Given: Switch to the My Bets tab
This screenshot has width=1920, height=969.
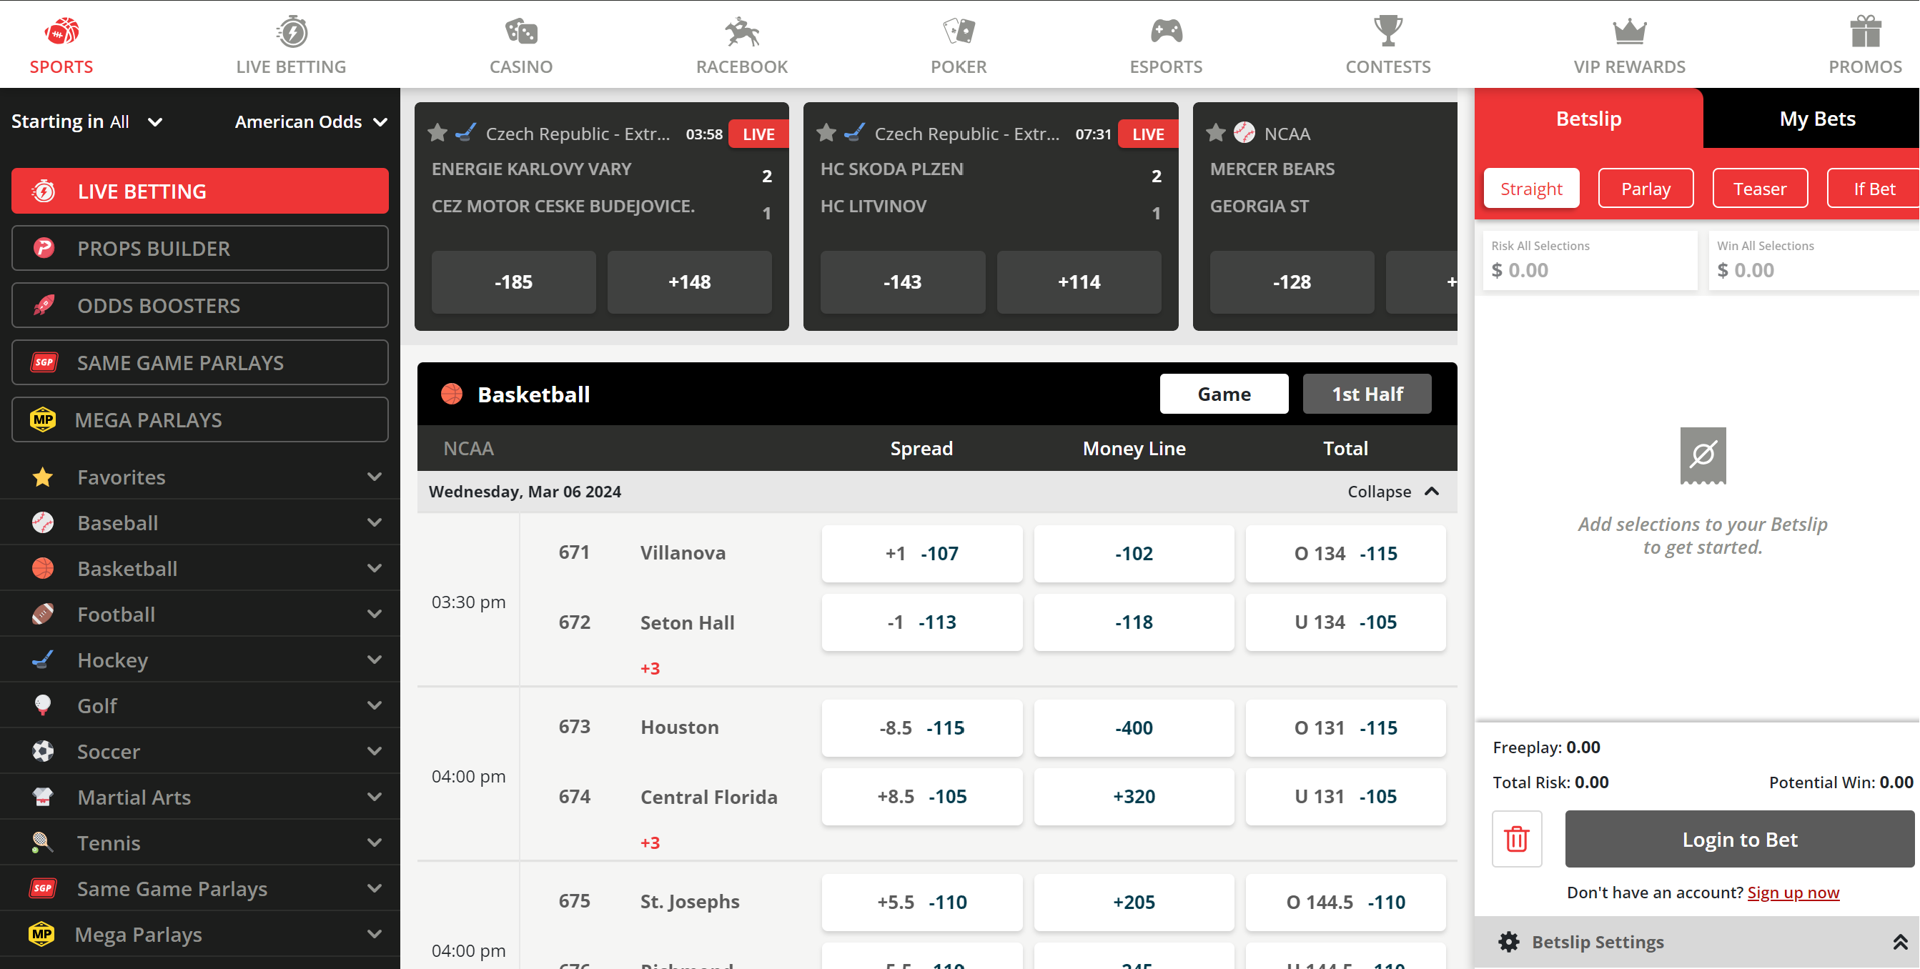Looking at the screenshot, I should 1816,119.
